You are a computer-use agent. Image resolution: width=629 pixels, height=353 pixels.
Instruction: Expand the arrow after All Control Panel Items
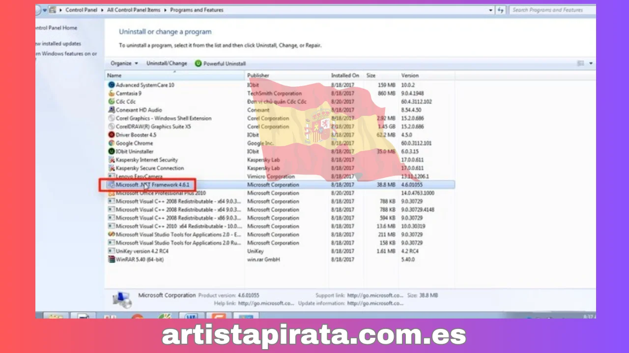(x=166, y=10)
